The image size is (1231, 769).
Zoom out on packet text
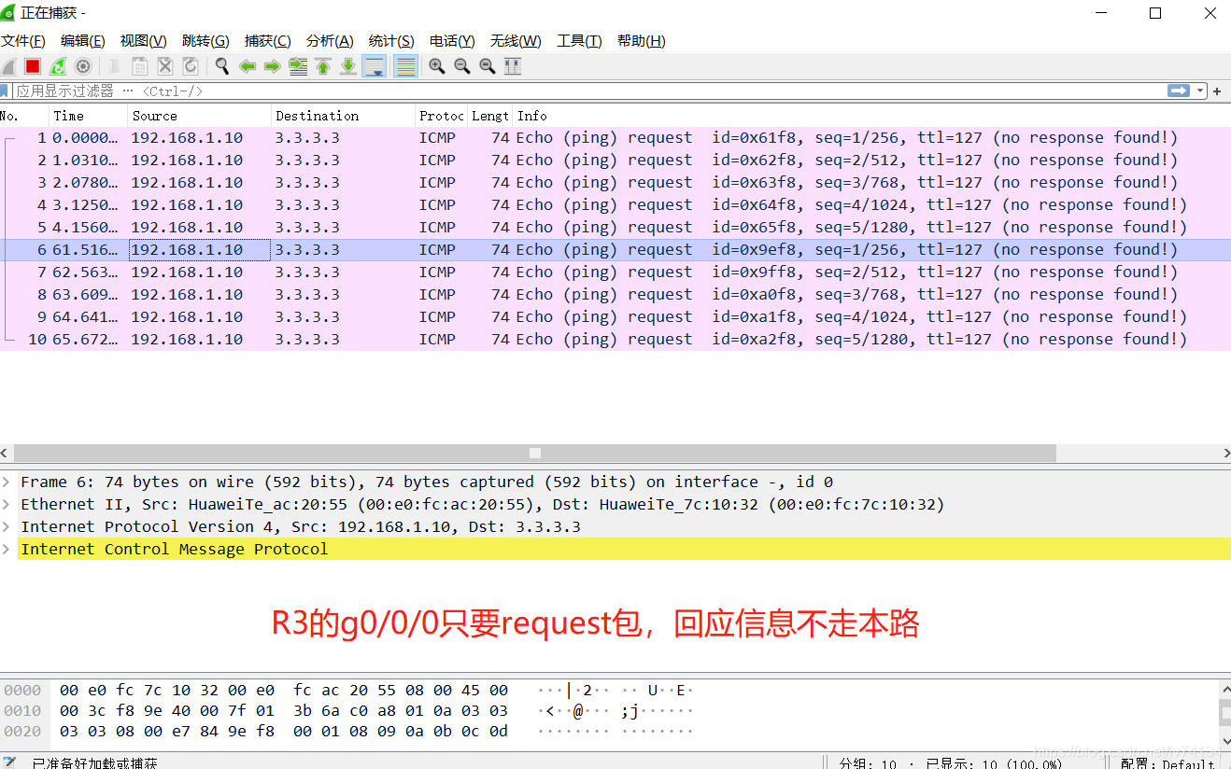pyautogui.click(x=461, y=66)
